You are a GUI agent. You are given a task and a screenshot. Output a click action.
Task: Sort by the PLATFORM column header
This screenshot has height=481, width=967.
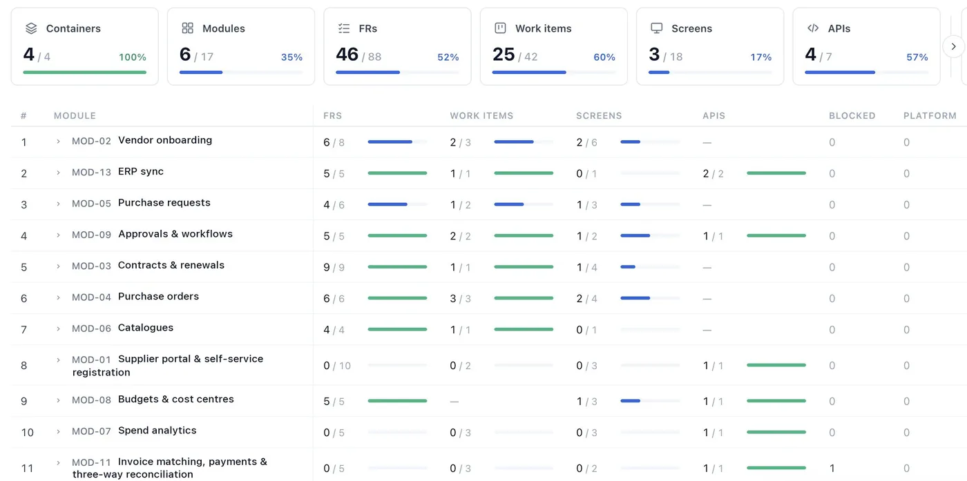930,116
